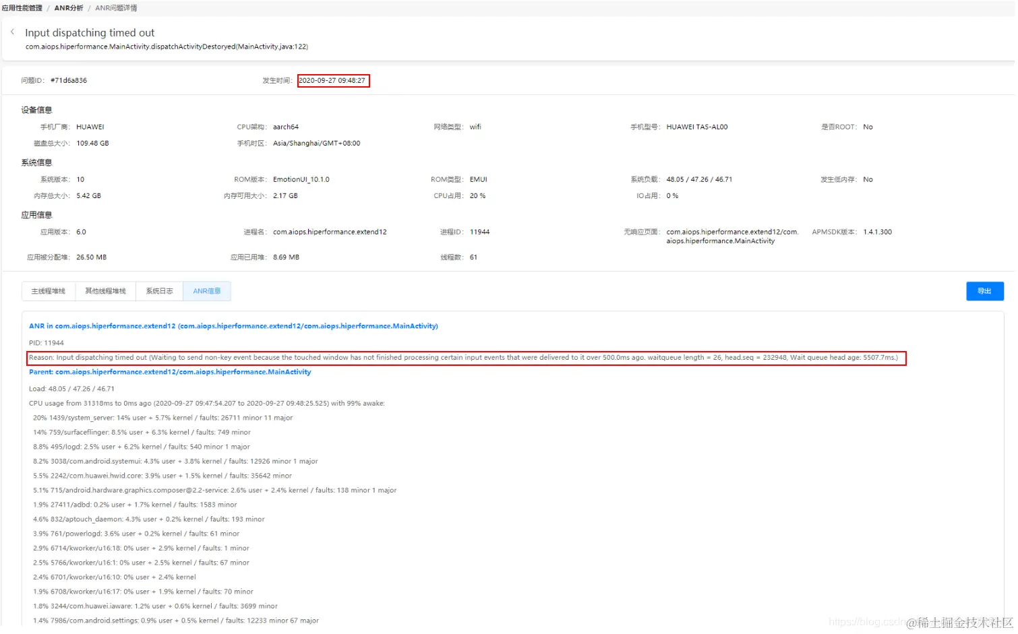Image resolution: width=1018 pixels, height=634 pixels.
Task: Switch to 主线程堆栈 tab
Action: pos(49,291)
